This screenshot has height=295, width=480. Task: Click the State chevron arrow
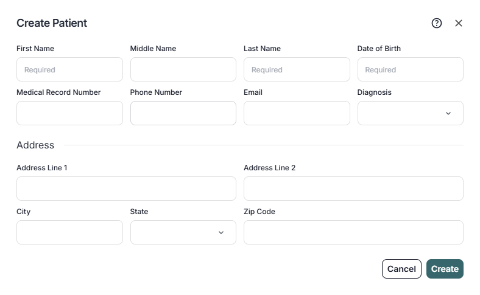coord(221,232)
